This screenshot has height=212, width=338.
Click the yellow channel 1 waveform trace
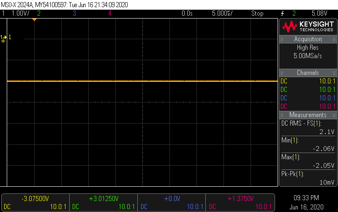(142, 81)
